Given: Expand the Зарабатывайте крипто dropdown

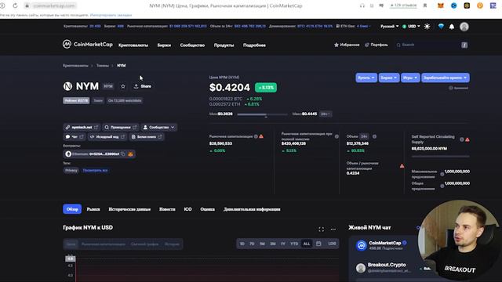Looking at the screenshot, I should (x=446, y=78).
